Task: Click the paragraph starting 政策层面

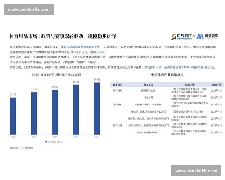Action: point(112,60)
